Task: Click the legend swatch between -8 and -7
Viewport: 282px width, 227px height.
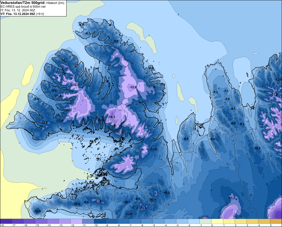Action: pyautogui.click(x=124, y=221)
